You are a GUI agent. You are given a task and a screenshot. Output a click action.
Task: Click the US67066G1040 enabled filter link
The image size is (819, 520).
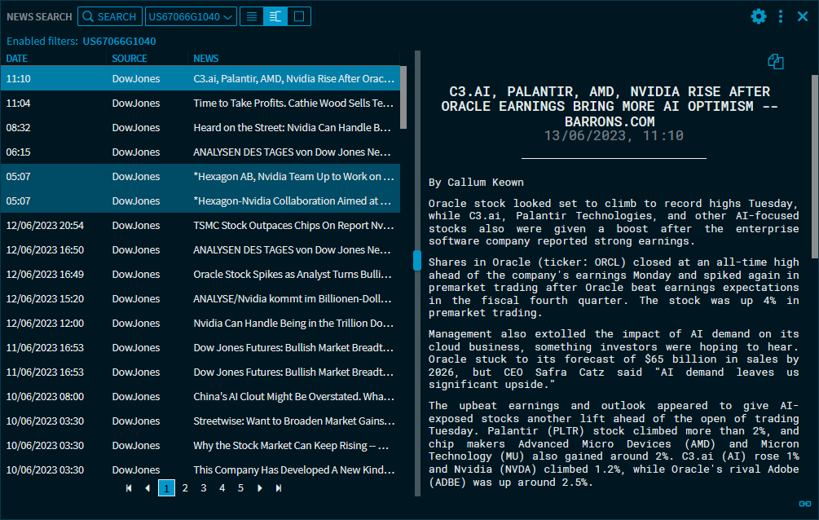tap(119, 41)
